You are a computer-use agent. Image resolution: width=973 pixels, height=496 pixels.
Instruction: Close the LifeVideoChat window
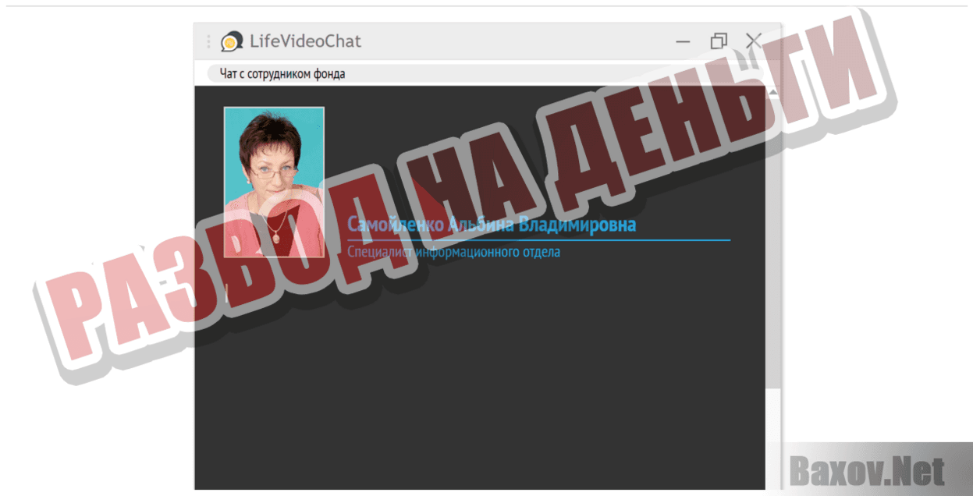tap(753, 41)
